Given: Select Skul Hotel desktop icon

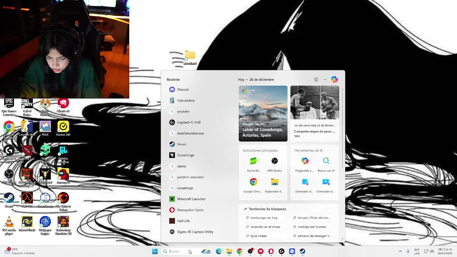Looking at the screenshot, I should point(45,176).
